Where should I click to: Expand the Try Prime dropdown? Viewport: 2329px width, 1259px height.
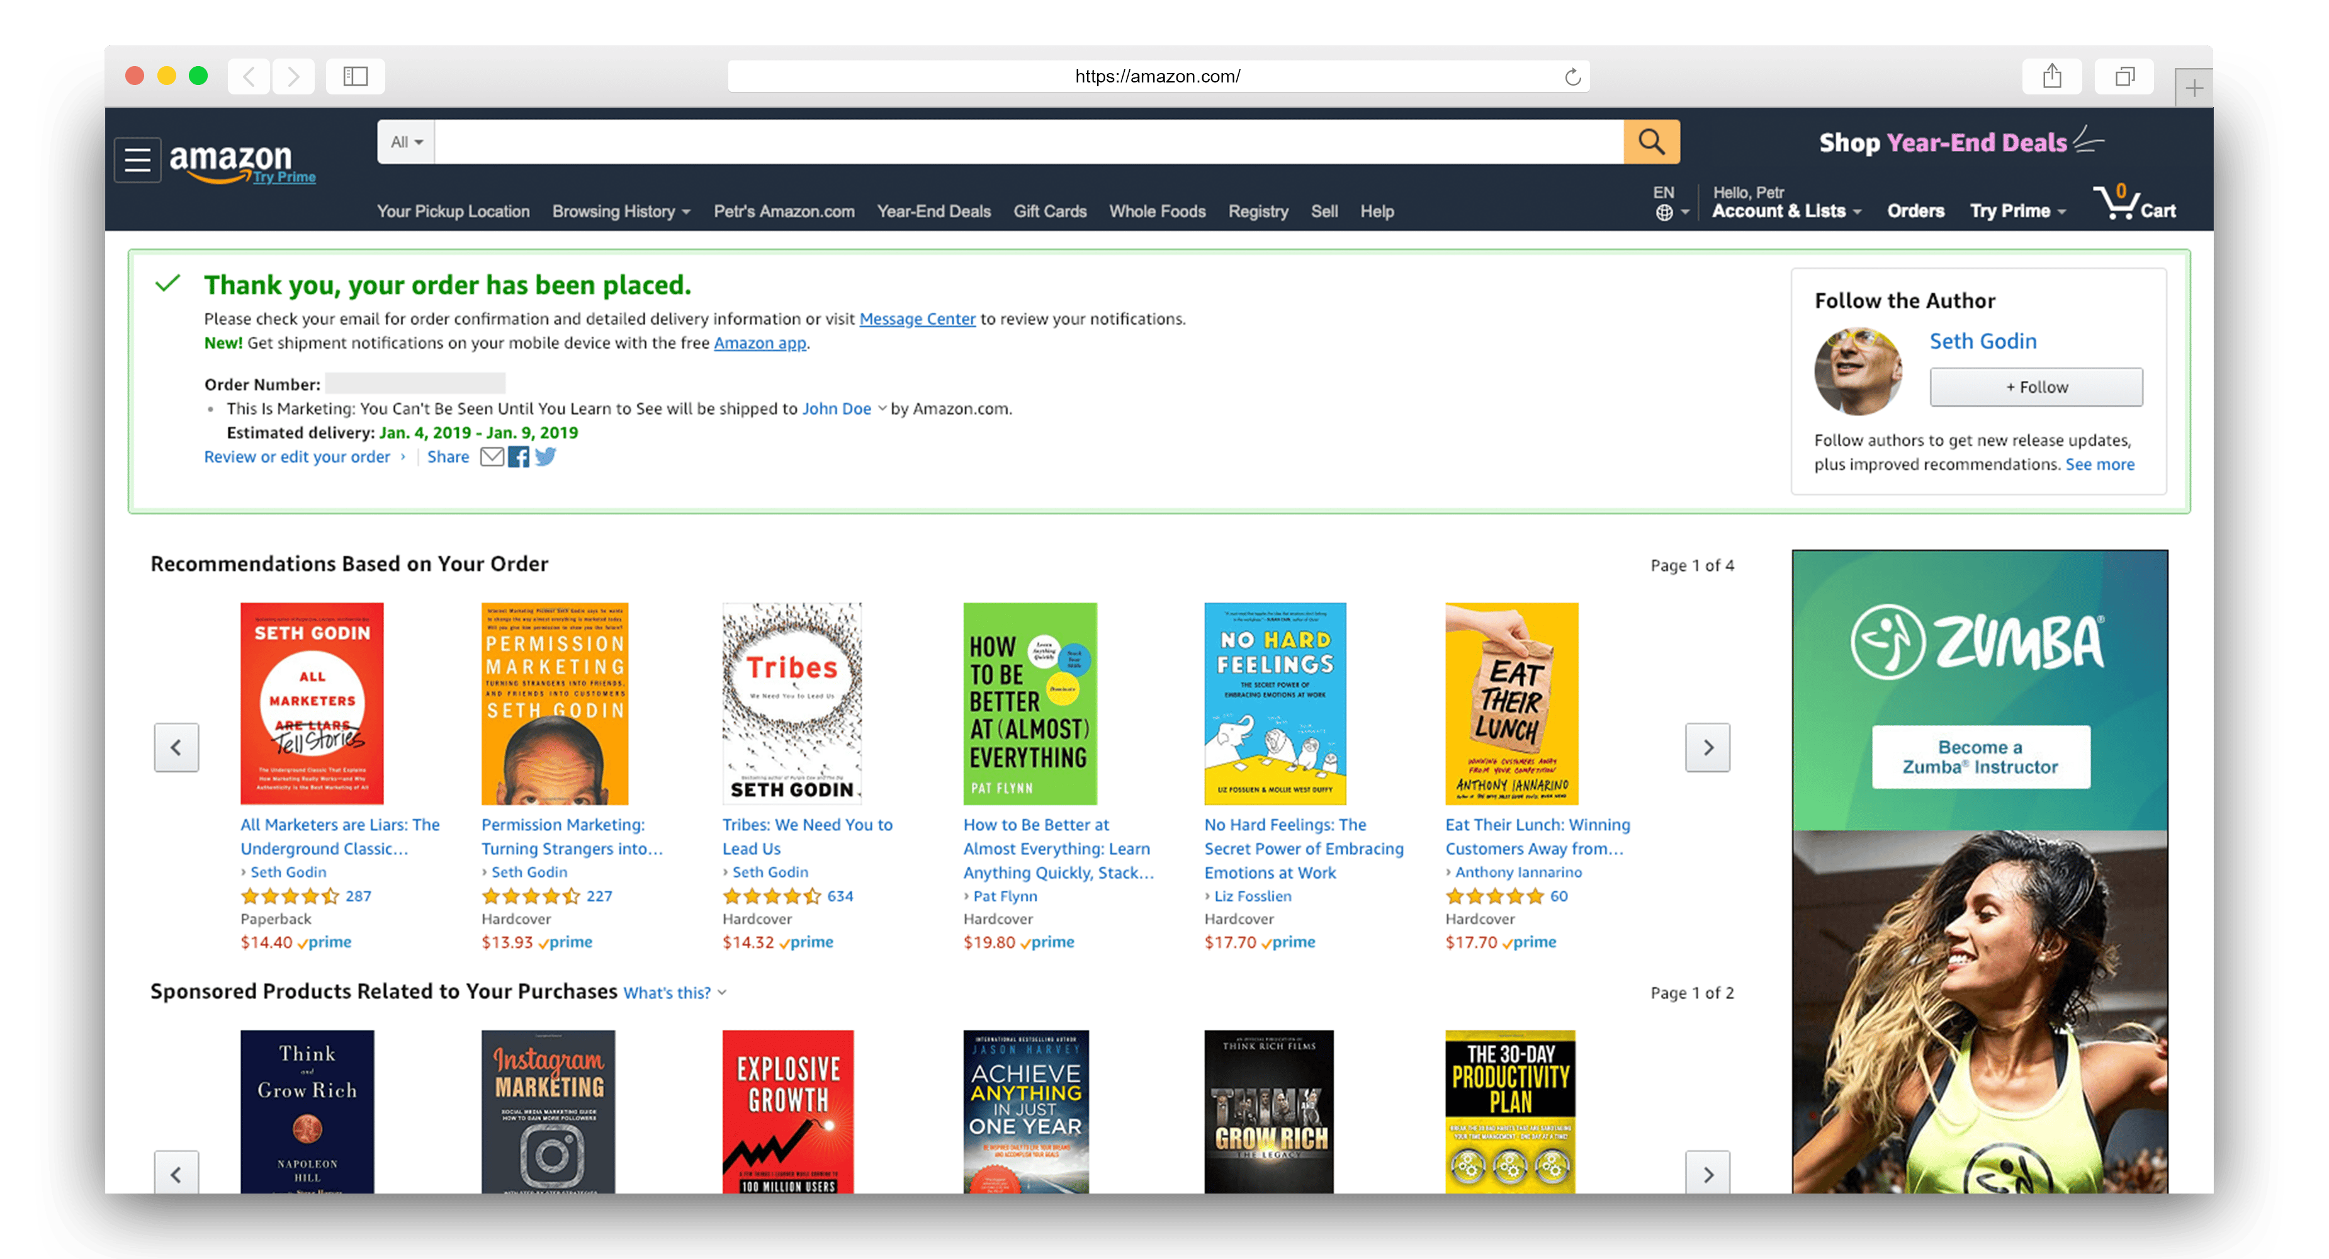(x=2018, y=212)
